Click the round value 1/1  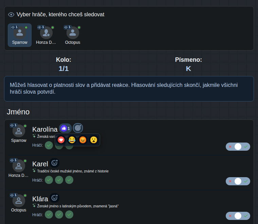tap(63, 69)
